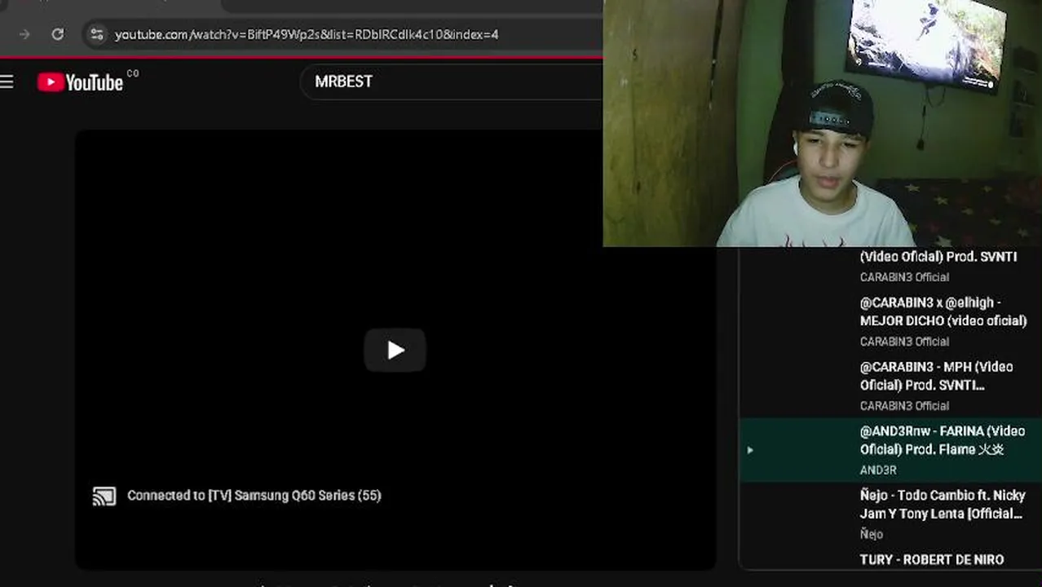Image resolution: width=1042 pixels, height=587 pixels.
Task: Click channel name AND3R
Action: click(x=878, y=470)
